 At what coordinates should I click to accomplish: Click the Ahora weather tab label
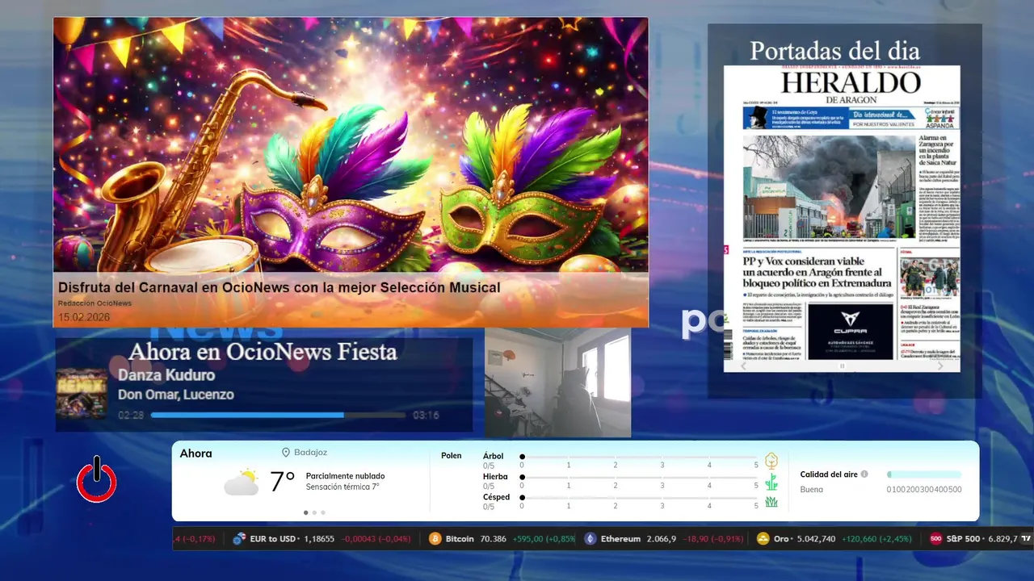click(195, 454)
